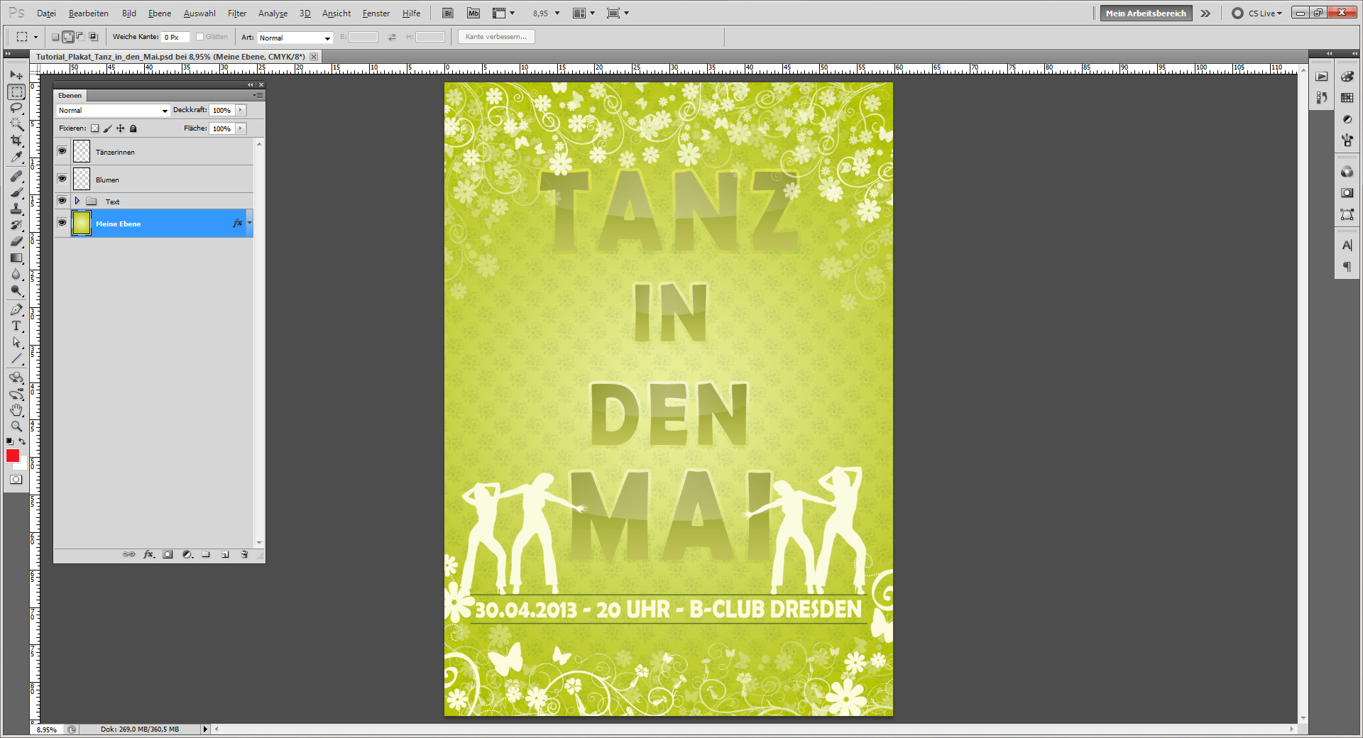Expand the Text layer group

pos(77,201)
